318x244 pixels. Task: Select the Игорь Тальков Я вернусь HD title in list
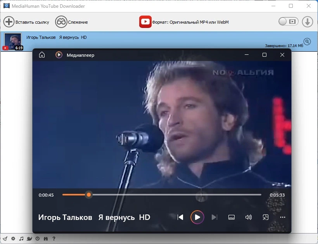pyautogui.click(x=56, y=37)
